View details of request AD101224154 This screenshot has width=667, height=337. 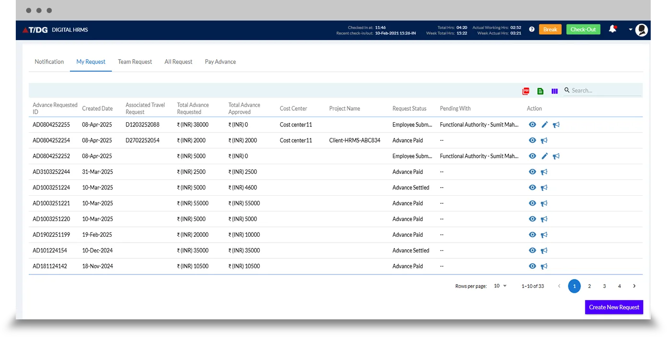coord(533,251)
